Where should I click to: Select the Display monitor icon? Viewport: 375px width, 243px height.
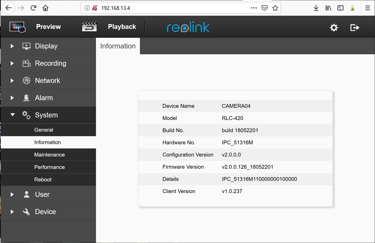(26, 46)
